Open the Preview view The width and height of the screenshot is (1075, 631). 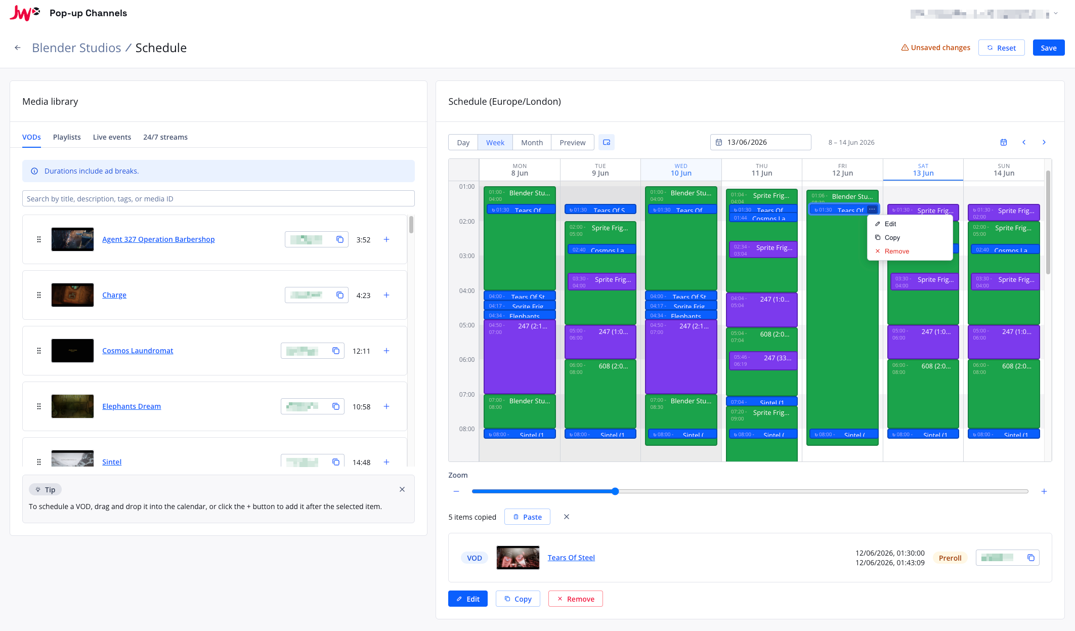(573, 143)
